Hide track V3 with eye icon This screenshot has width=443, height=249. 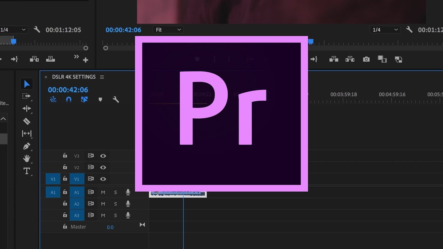click(103, 156)
